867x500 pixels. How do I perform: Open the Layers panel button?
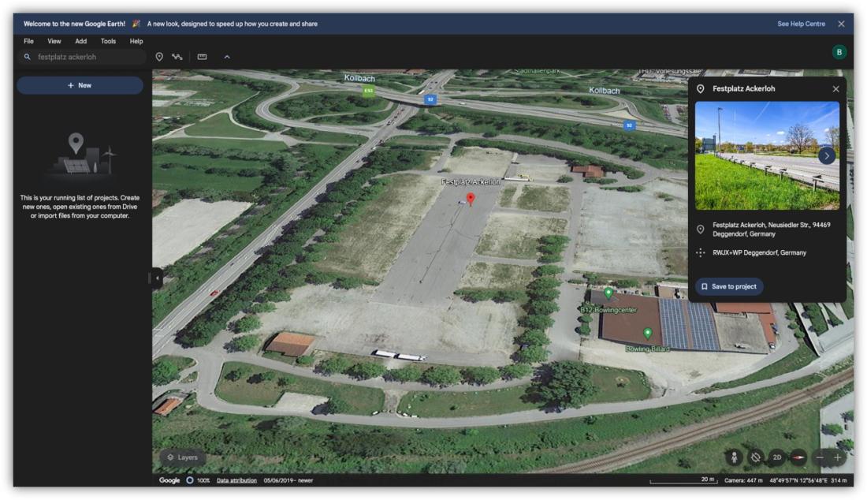click(x=183, y=457)
